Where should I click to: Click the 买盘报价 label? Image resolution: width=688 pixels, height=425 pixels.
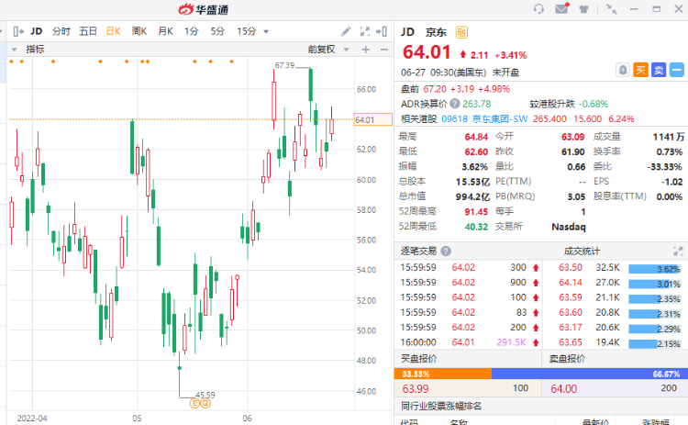click(x=418, y=359)
